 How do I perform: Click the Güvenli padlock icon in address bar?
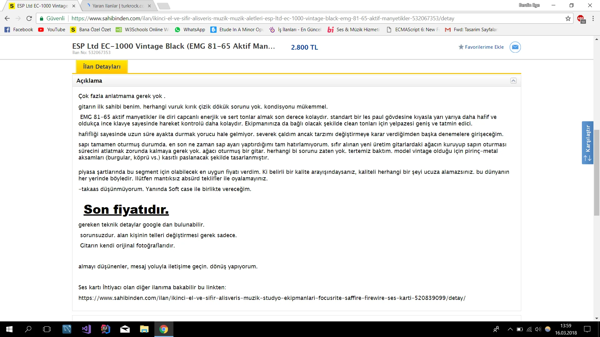[41, 18]
